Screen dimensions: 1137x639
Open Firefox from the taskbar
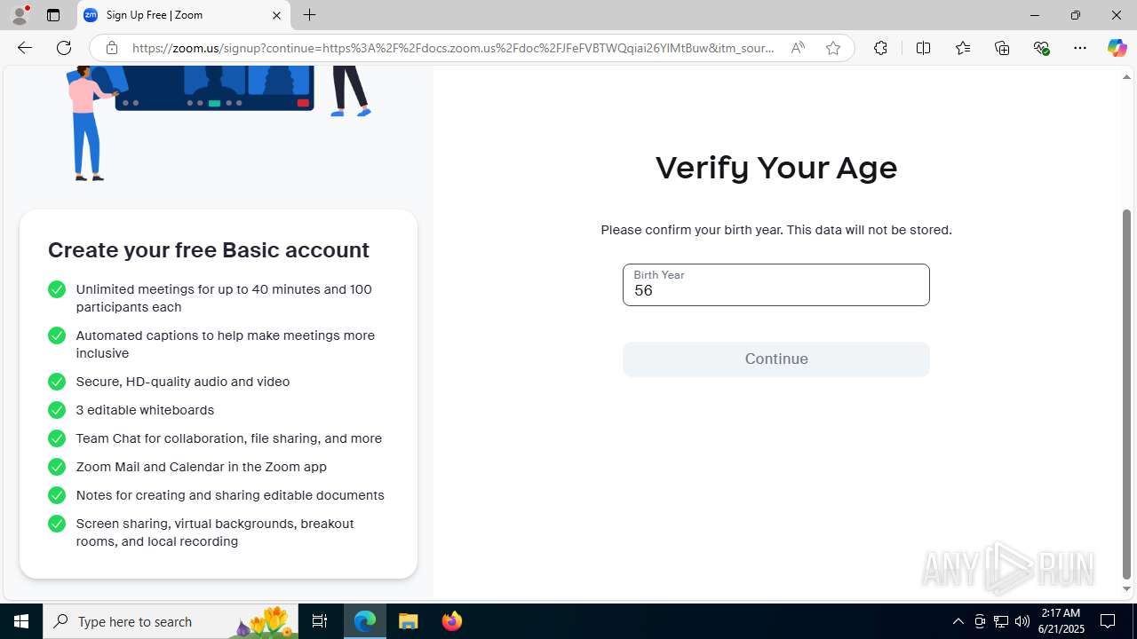452,621
